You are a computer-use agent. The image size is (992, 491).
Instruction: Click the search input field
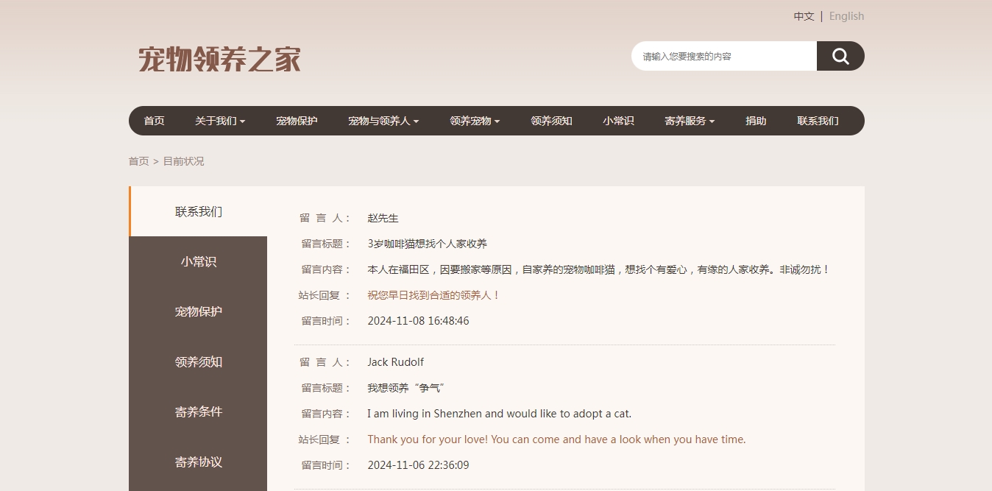click(723, 56)
